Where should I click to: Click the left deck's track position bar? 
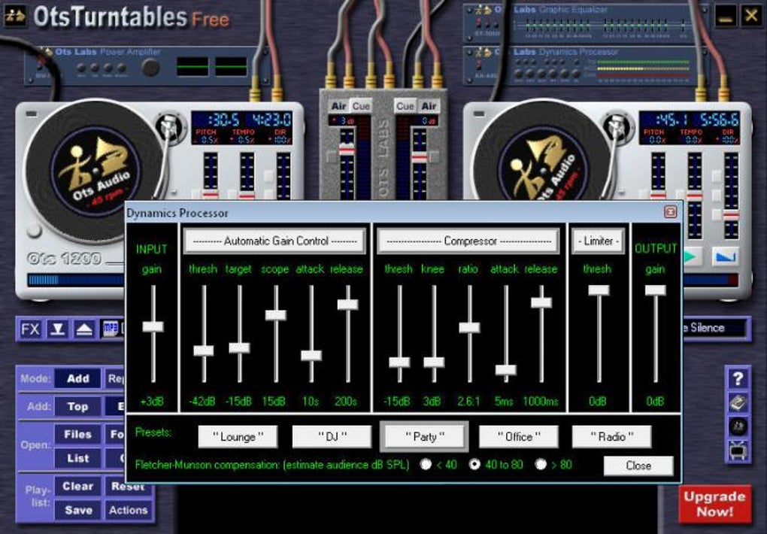[x=76, y=280]
